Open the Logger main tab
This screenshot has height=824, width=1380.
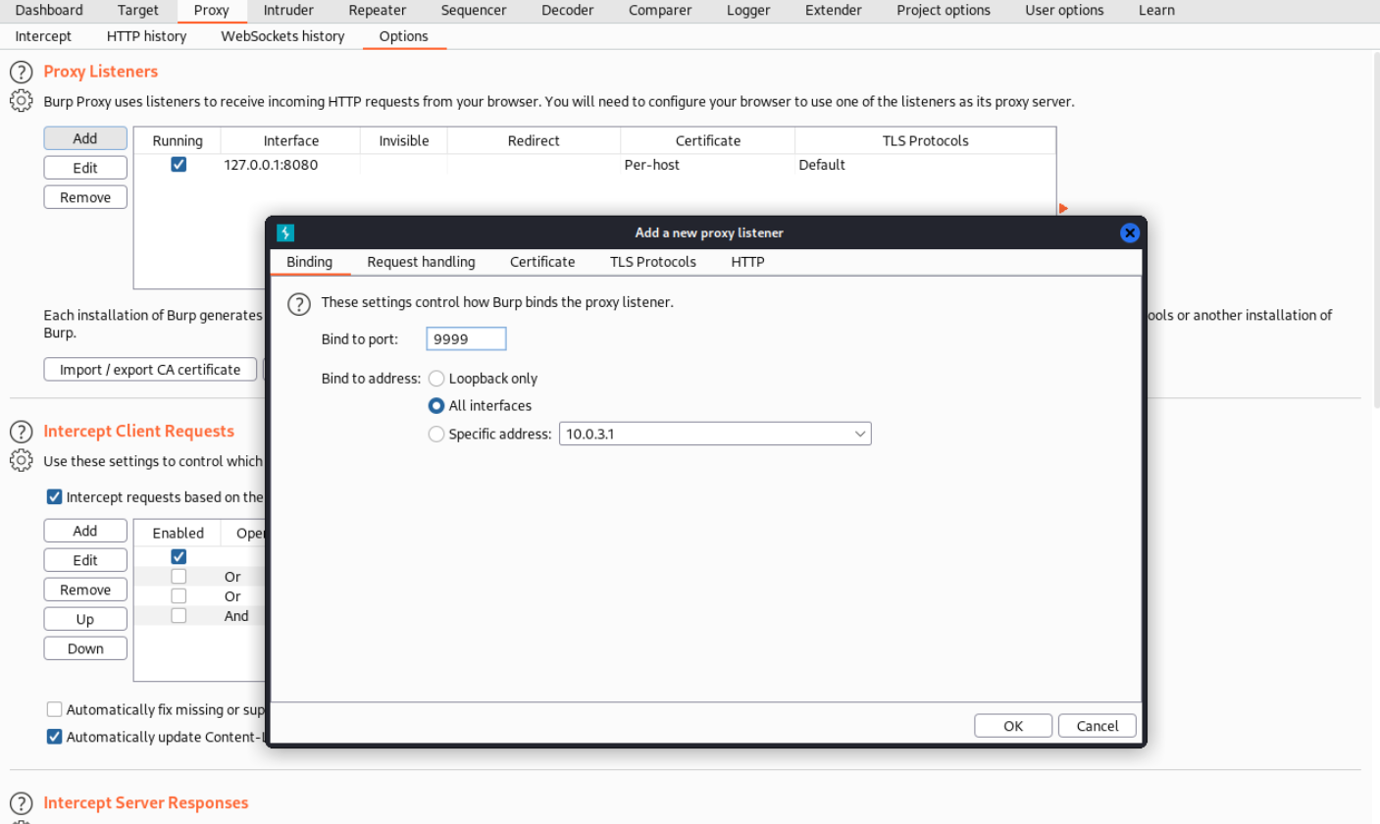(748, 10)
